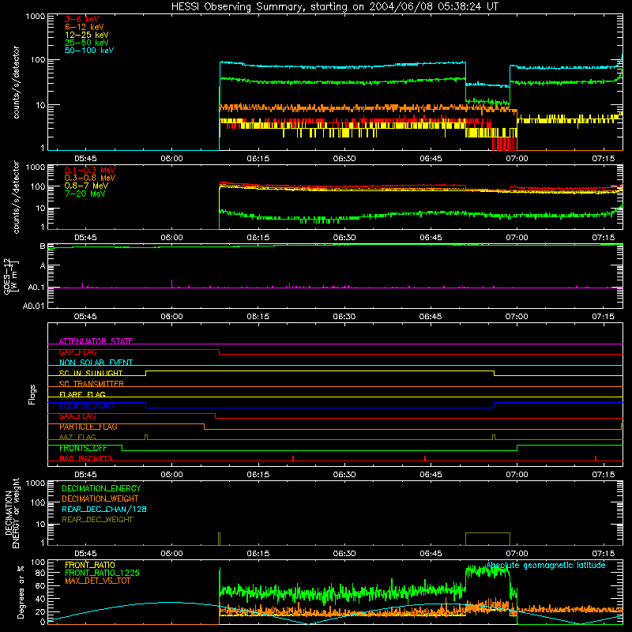This screenshot has height=632, width=632.
Task: Click the BAD_PACKETS marker near 06:44
Action: coord(425,458)
